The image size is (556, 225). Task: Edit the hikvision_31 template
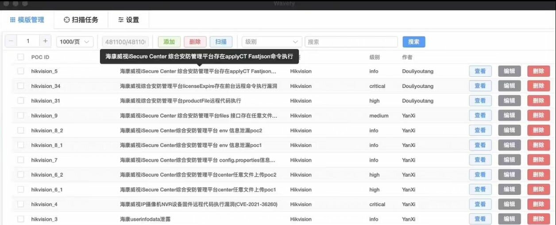coord(510,101)
